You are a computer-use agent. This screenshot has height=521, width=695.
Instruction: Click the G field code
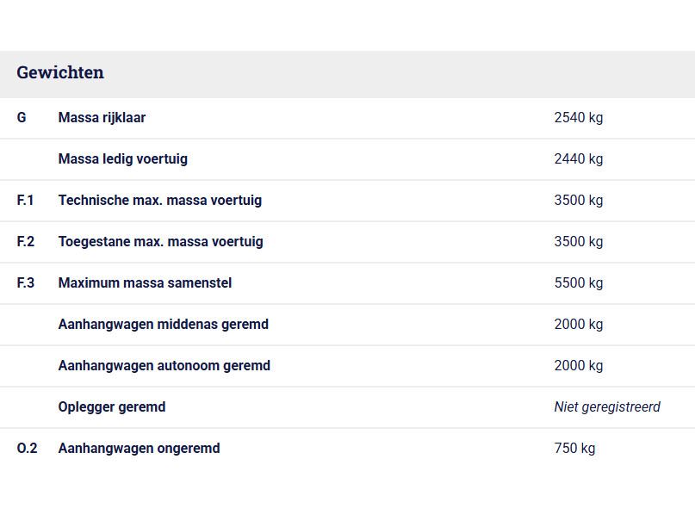click(22, 118)
